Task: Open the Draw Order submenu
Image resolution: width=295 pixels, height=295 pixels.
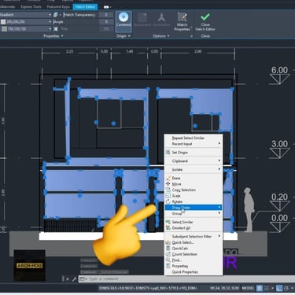Action: point(194,208)
